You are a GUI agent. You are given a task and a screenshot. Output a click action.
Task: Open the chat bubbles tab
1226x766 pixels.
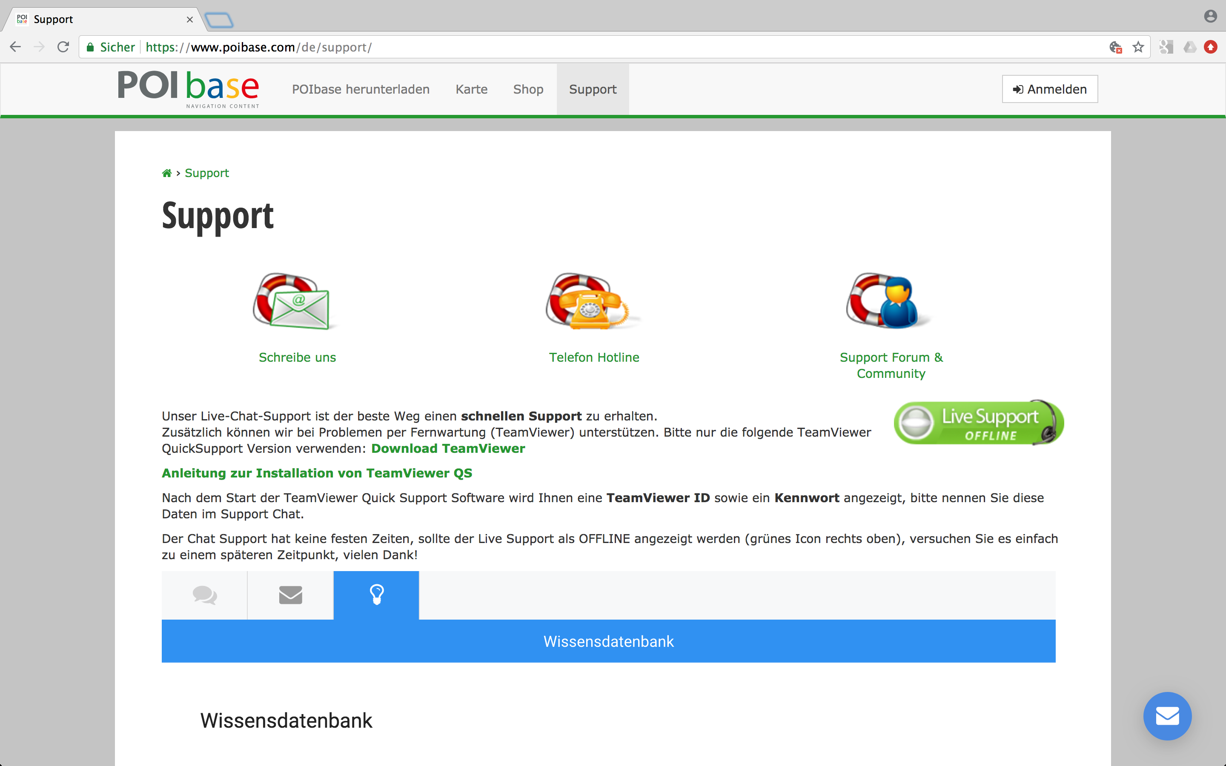[205, 595]
